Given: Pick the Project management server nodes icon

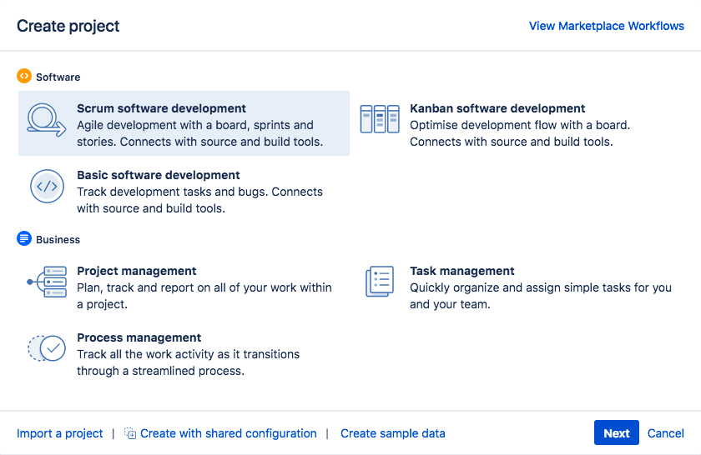Looking at the screenshot, I should click(47, 282).
